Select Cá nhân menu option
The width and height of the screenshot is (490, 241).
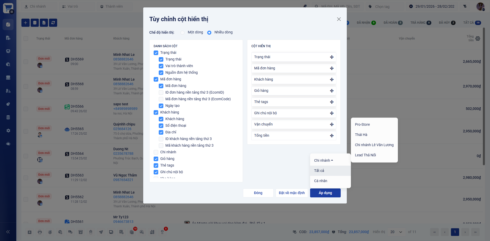(321, 181)
